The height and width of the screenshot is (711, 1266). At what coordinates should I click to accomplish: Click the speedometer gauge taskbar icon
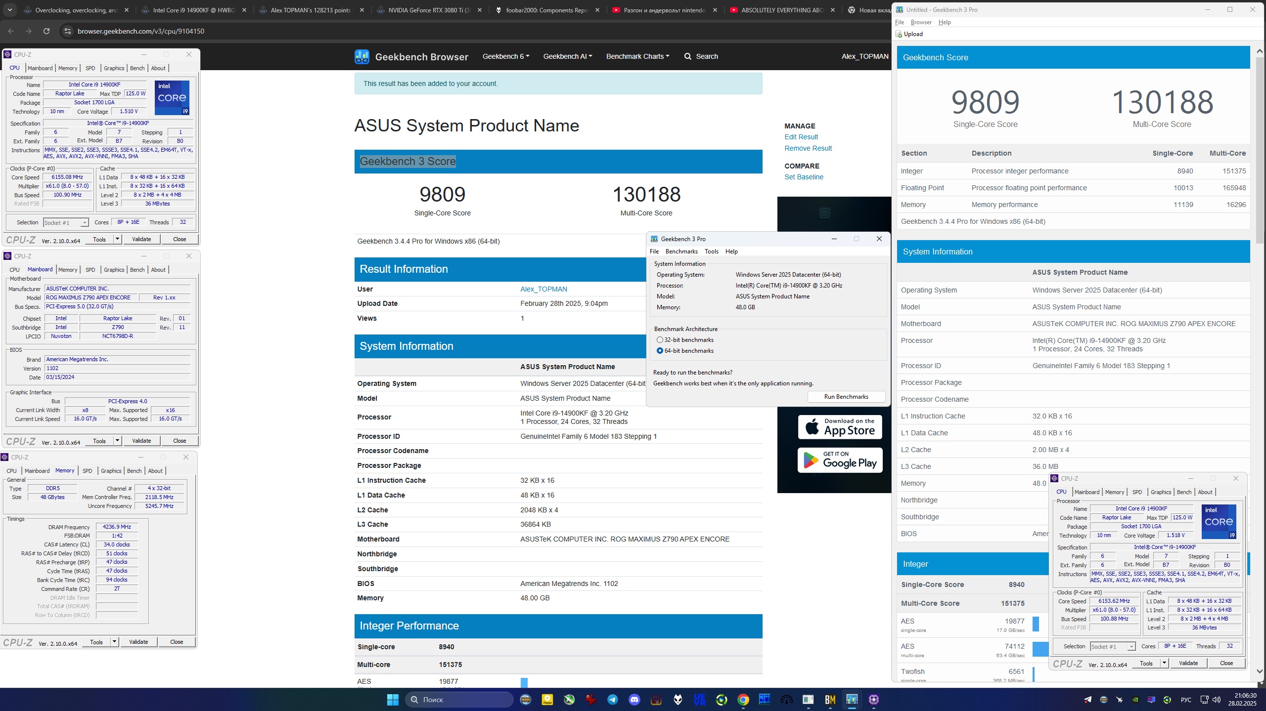click(x=786, y=700)
